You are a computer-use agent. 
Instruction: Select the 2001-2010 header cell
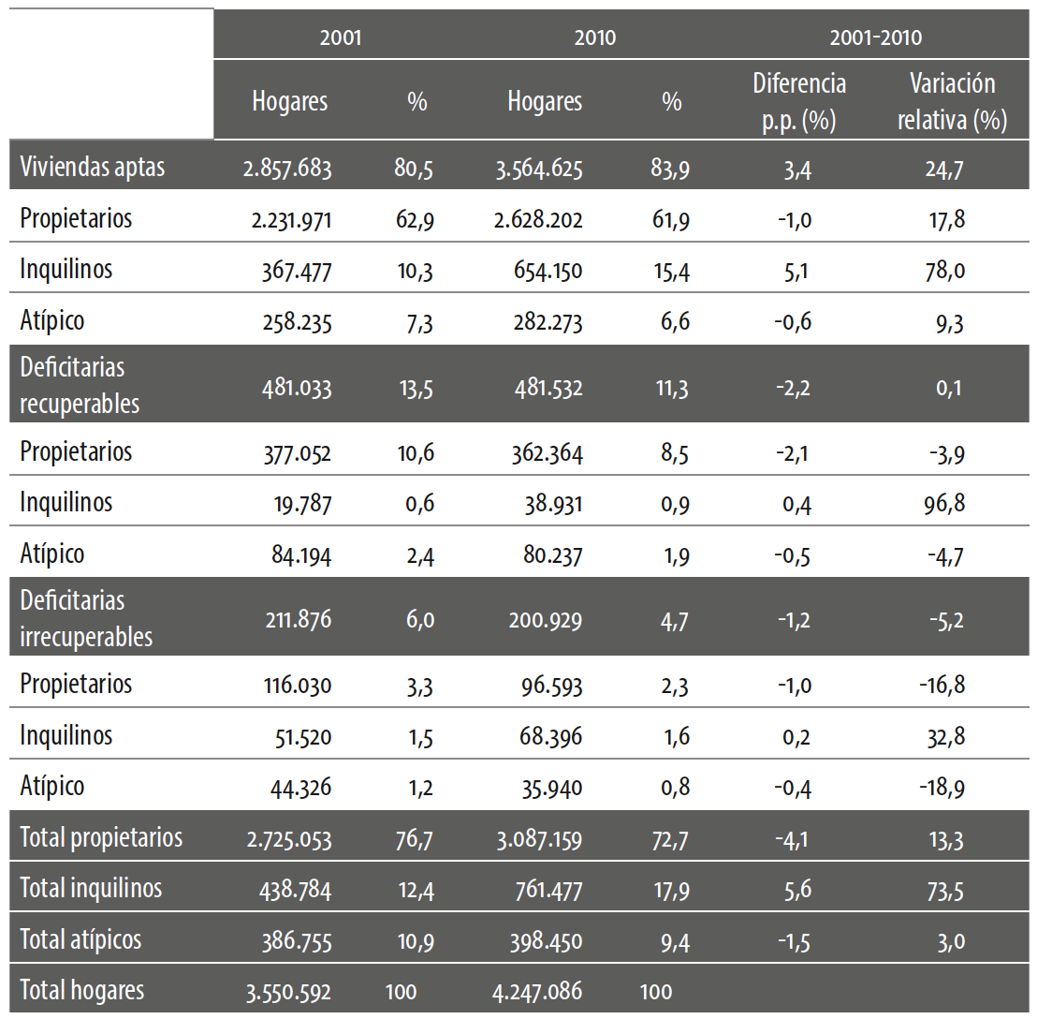[x=875, y=37]
